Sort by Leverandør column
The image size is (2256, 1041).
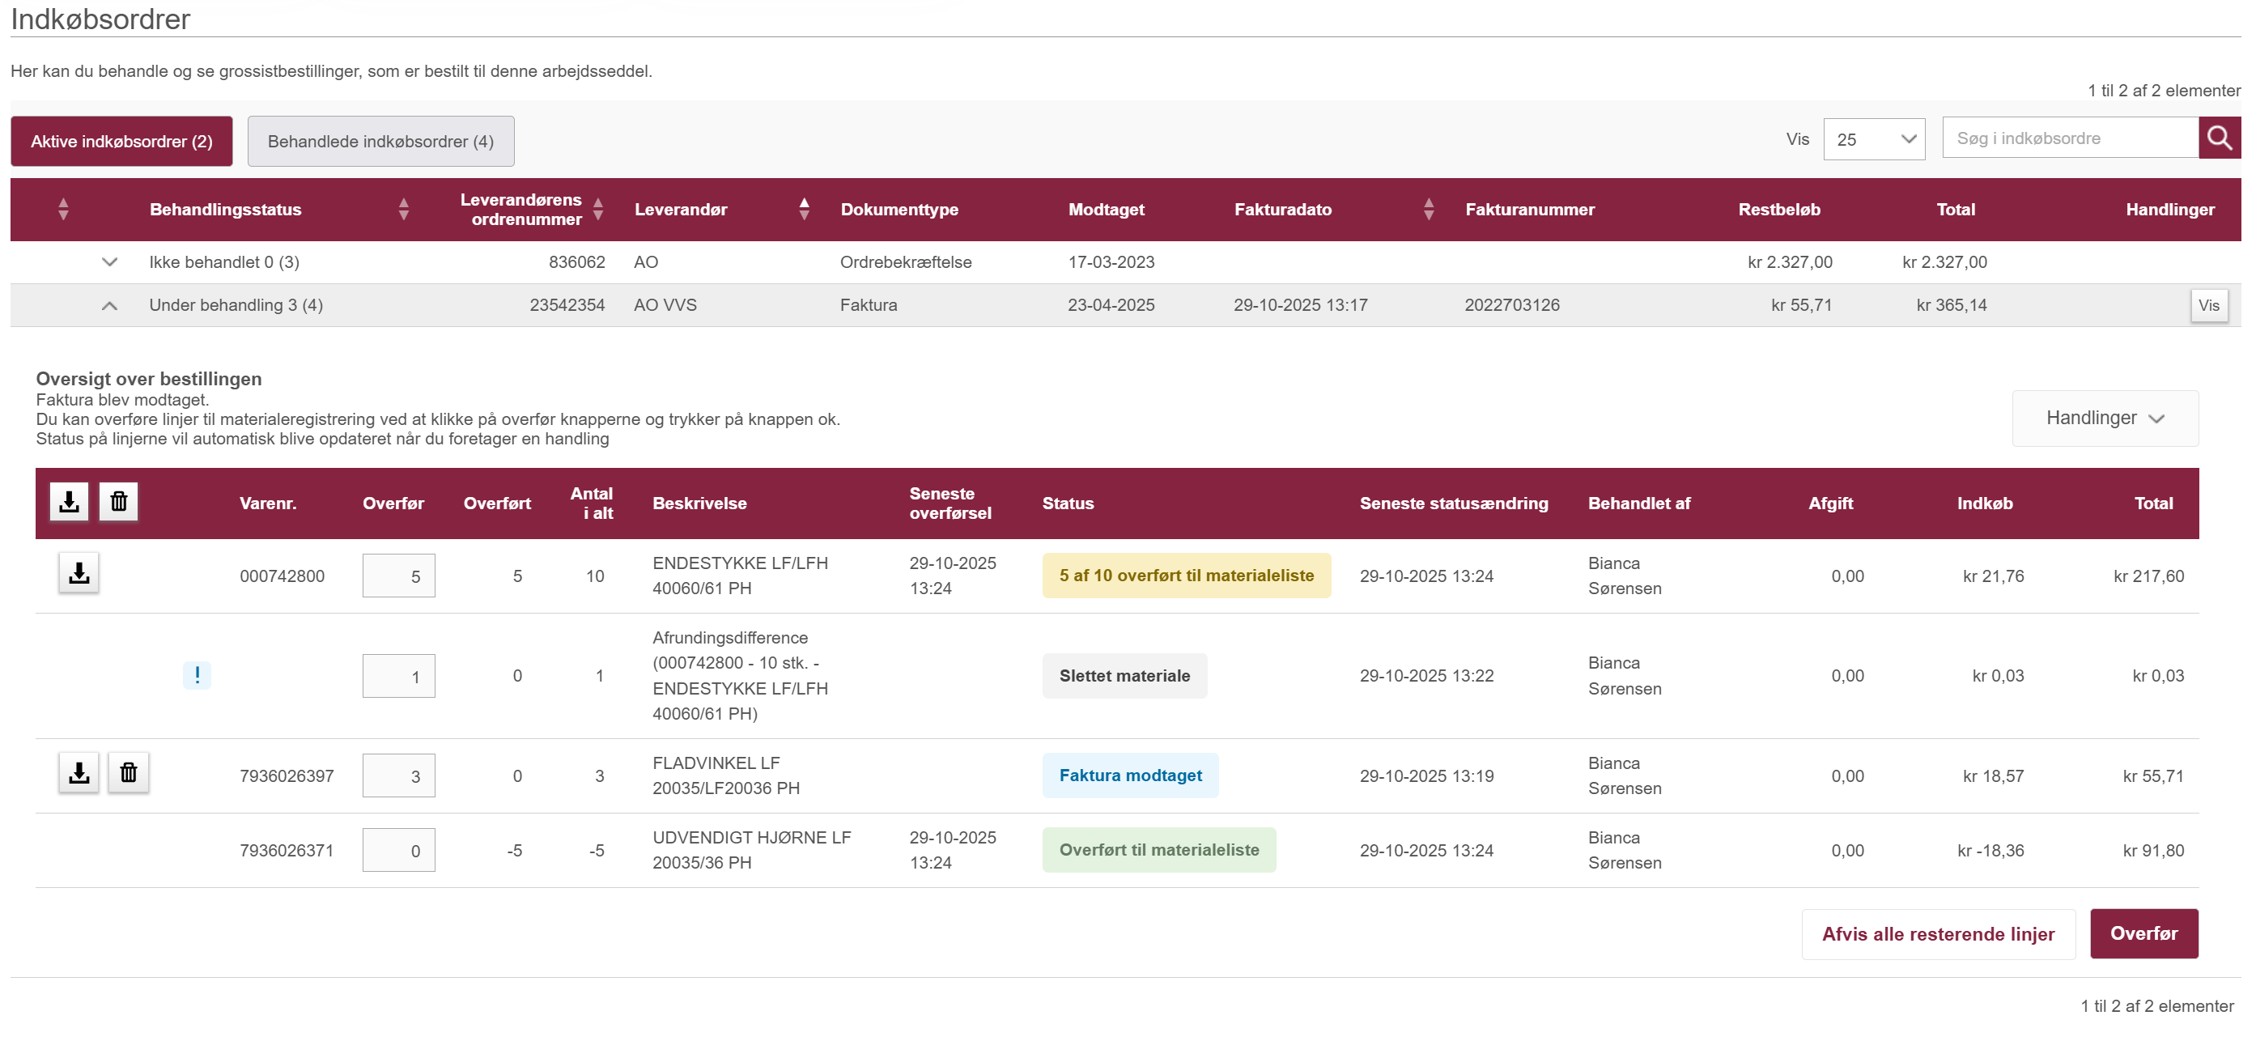(803, 209)
